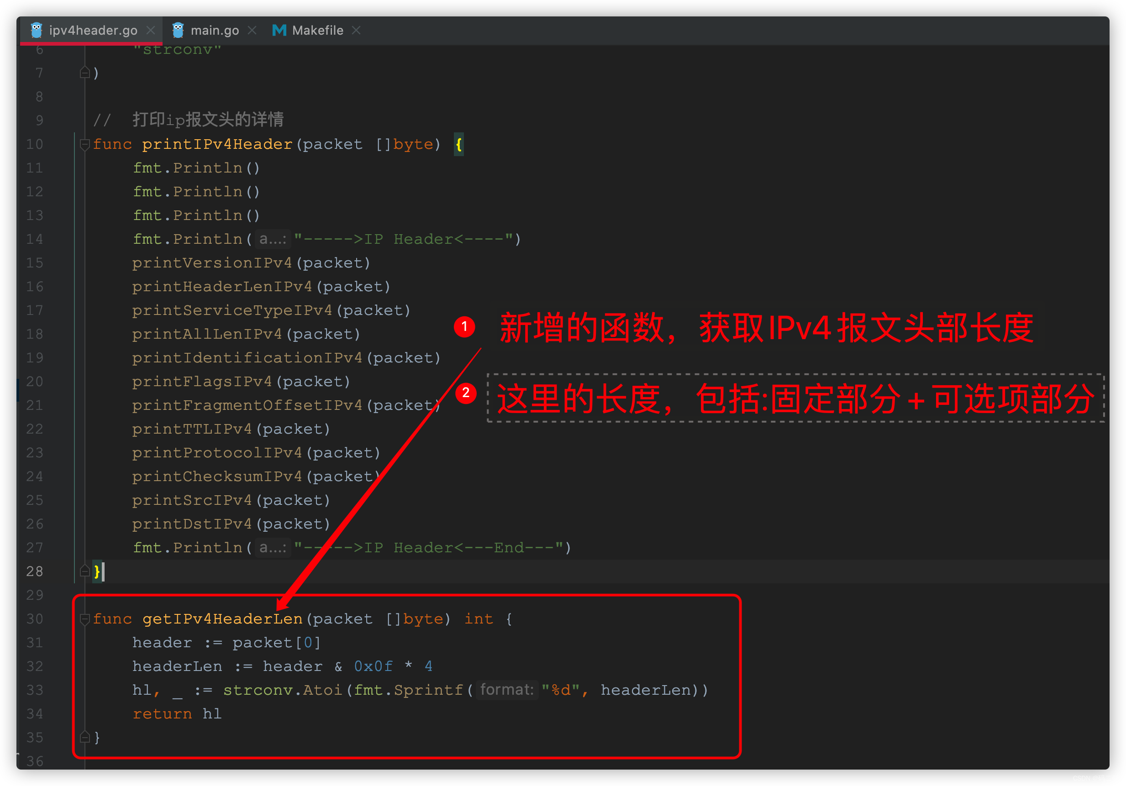The width and height of the screenshot is (1126, 786).
Task: Click line number 20 in the gutter
Action: (x=35, y=382)
